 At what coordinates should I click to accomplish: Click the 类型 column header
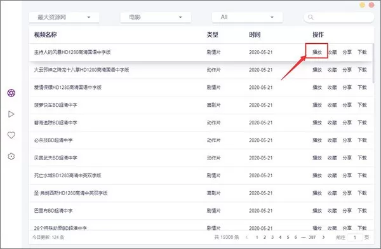tap(212, 34)
